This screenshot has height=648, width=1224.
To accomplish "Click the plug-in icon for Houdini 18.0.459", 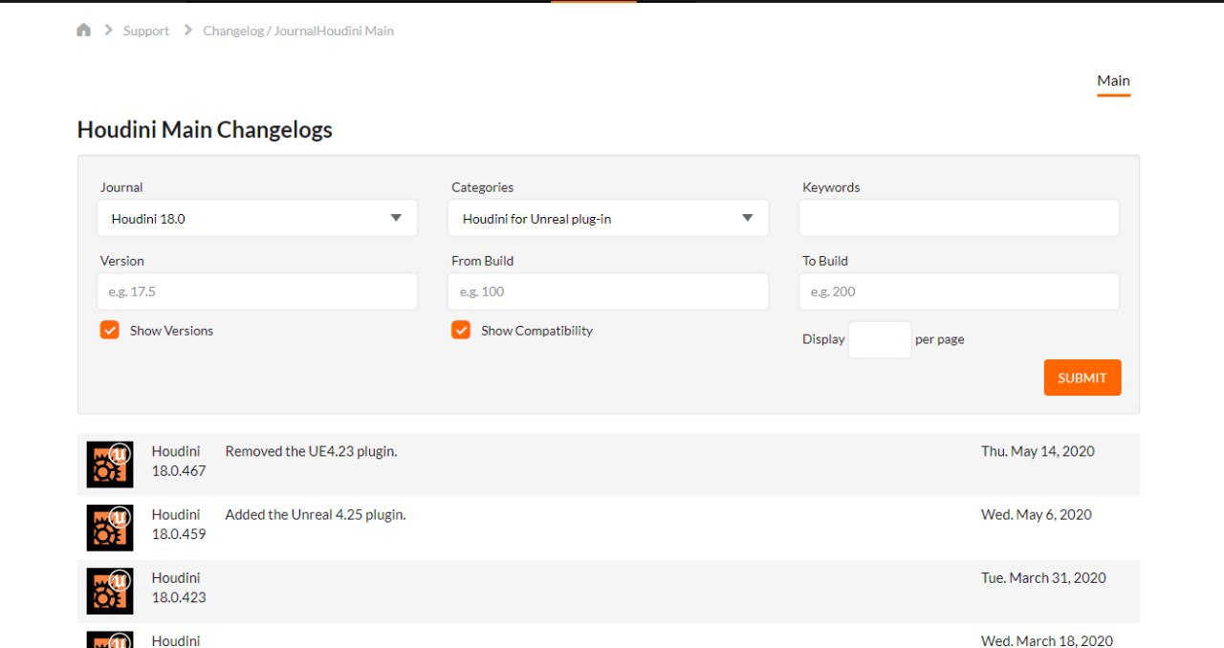I will tap(110, 528).
